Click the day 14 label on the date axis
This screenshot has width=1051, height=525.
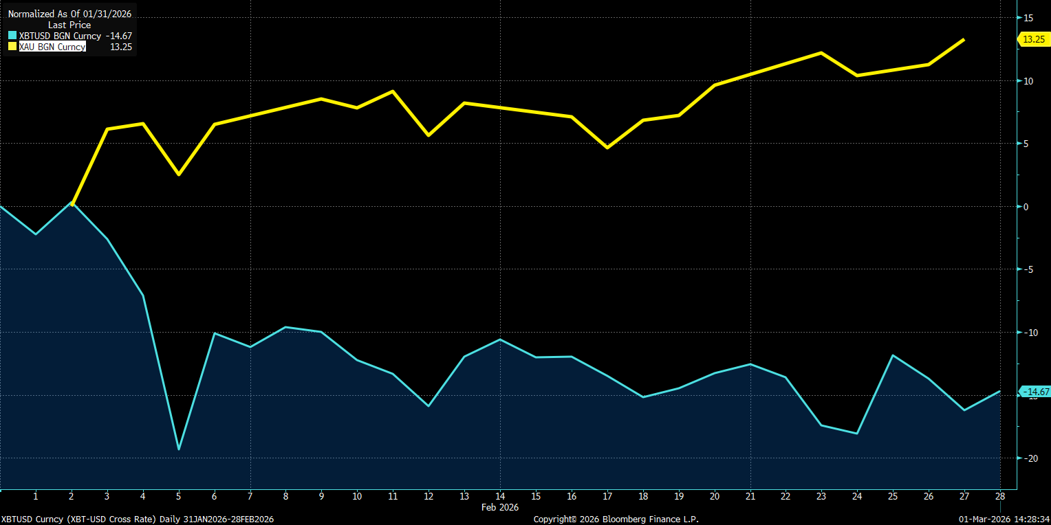[500, 495]
